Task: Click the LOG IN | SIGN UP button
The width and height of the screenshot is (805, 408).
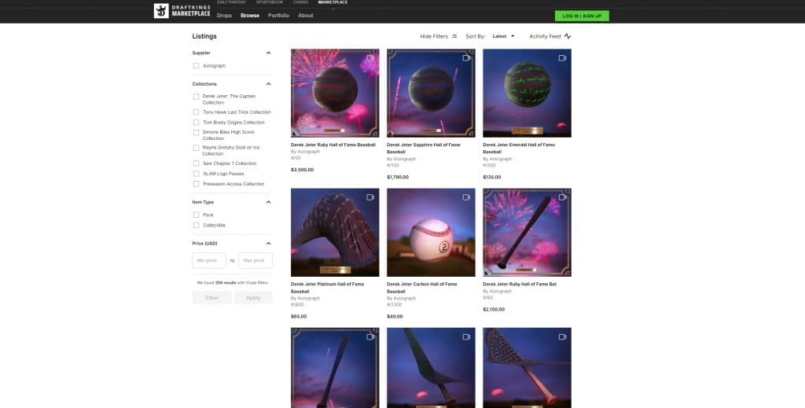Action: coord(582,16)
